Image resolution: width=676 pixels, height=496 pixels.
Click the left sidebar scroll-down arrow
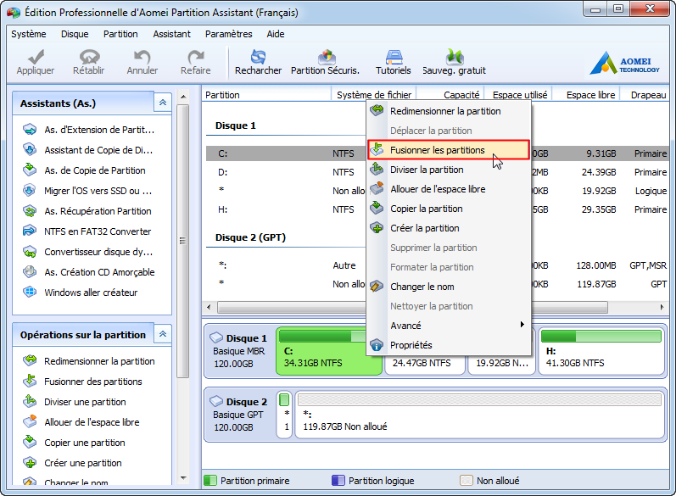coord(183,478)
